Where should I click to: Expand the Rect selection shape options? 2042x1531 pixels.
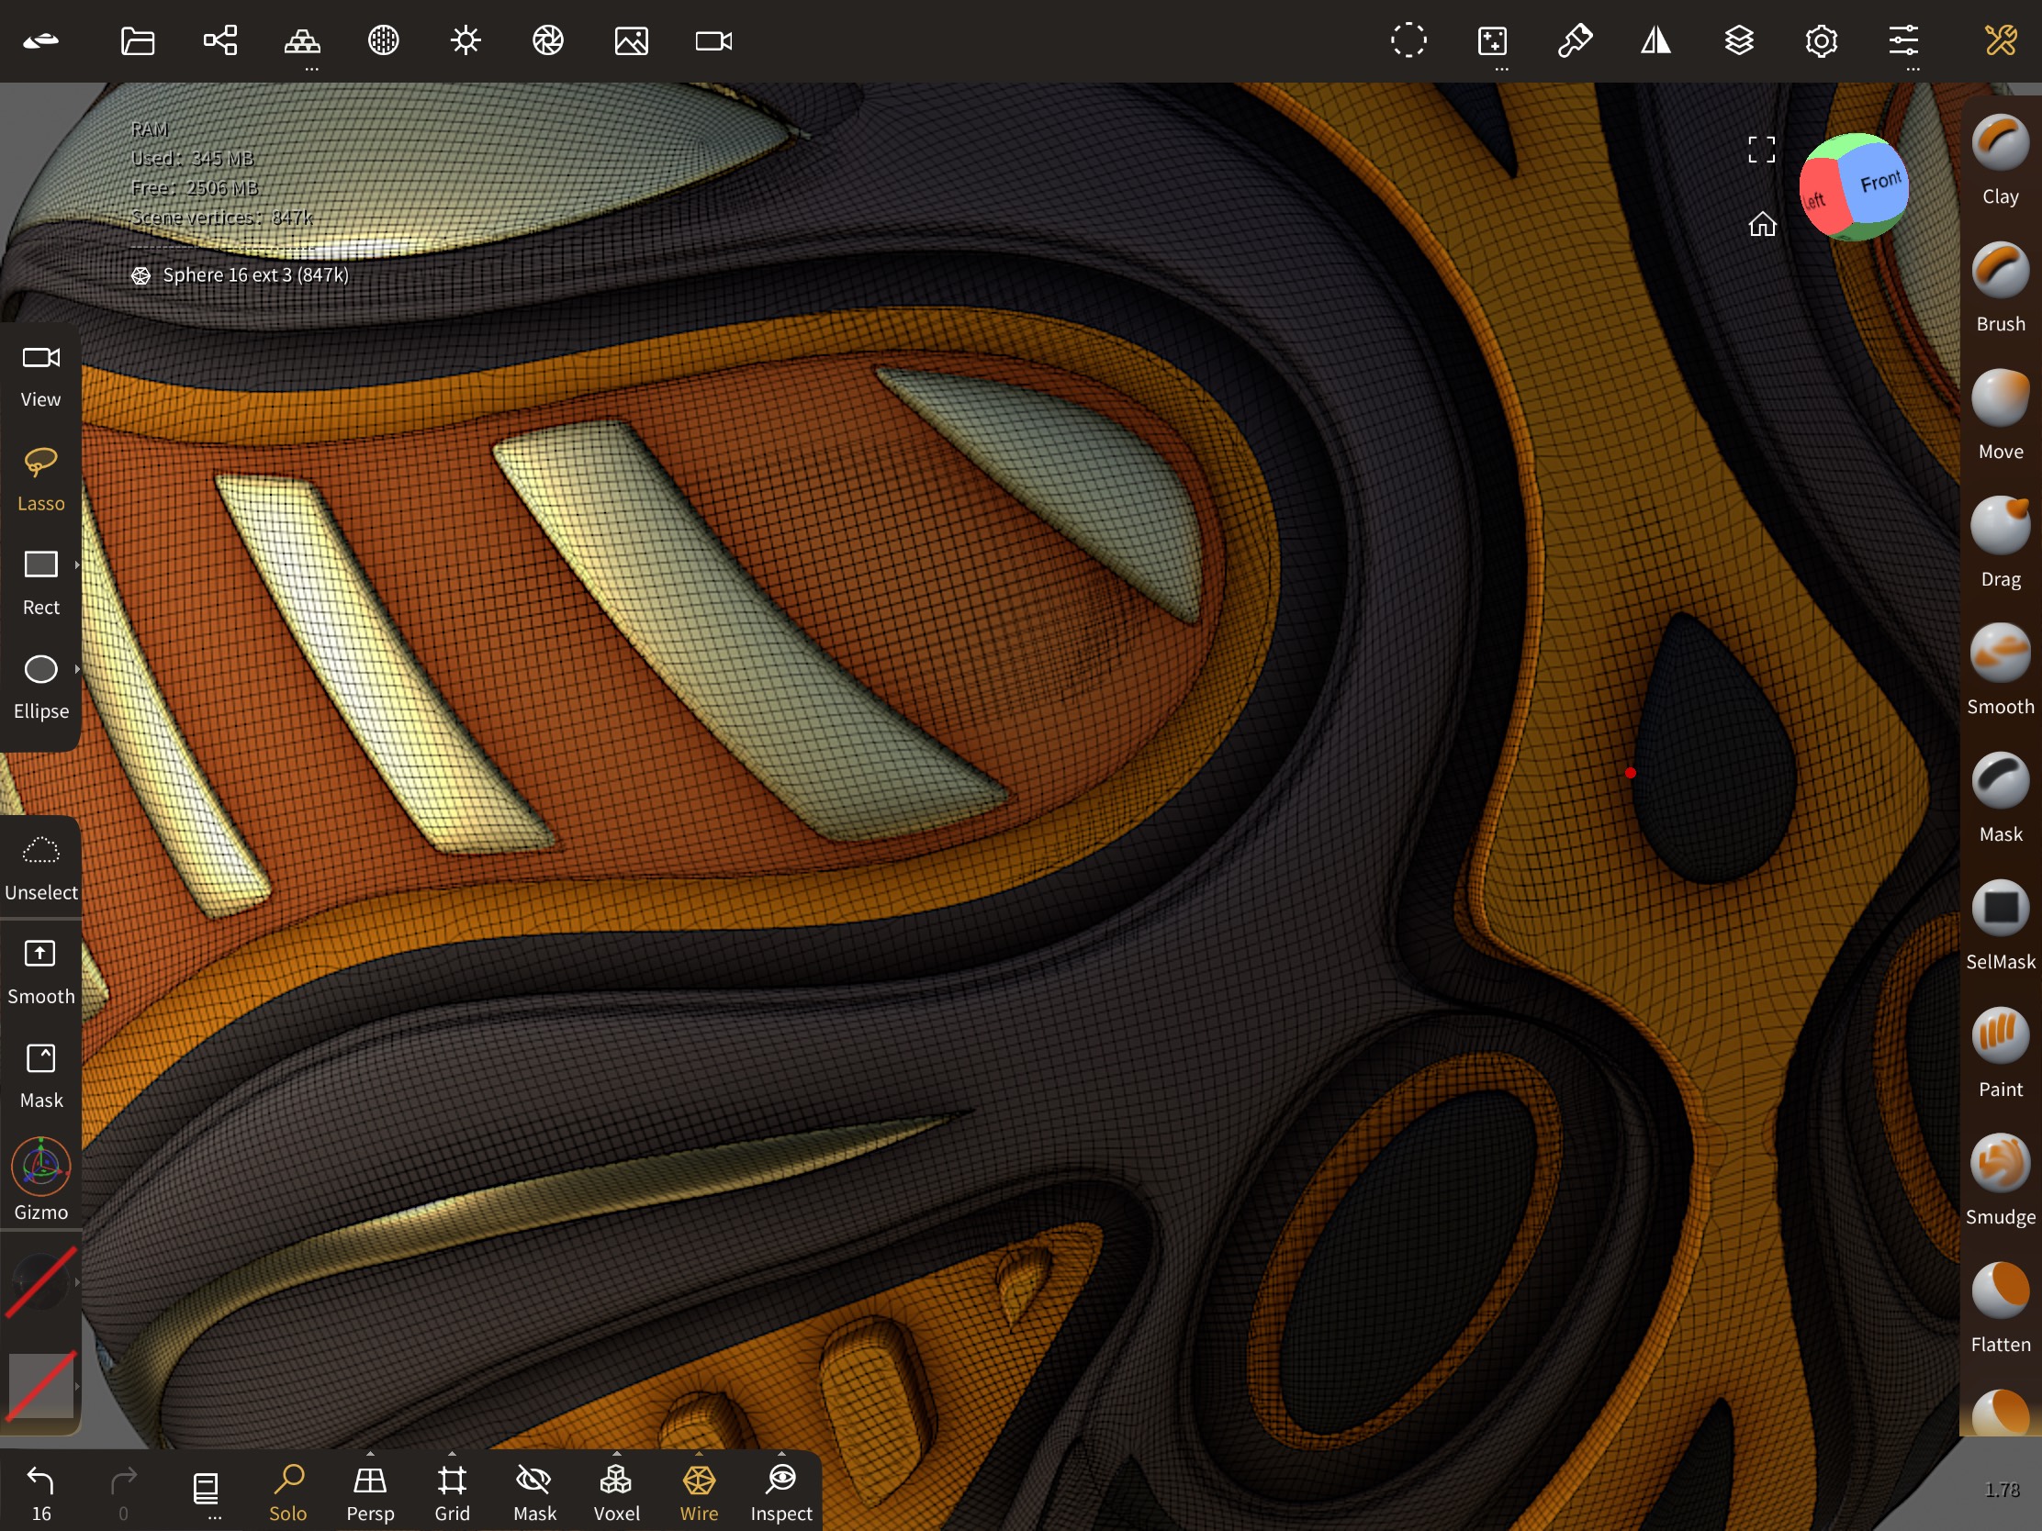tap(76, 564)
